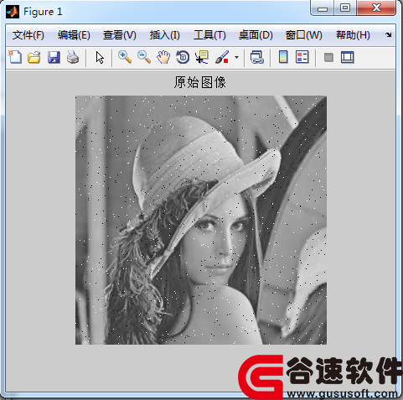
Task: Print the figure with the printer icon
Action: tap(73, 57)
